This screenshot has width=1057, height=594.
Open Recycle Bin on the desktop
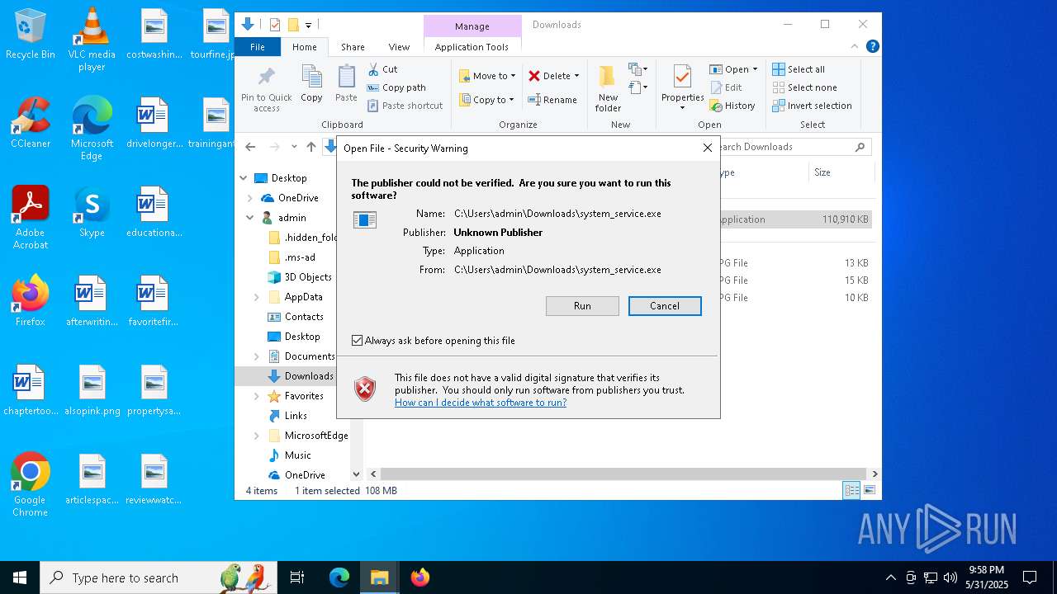31,35
